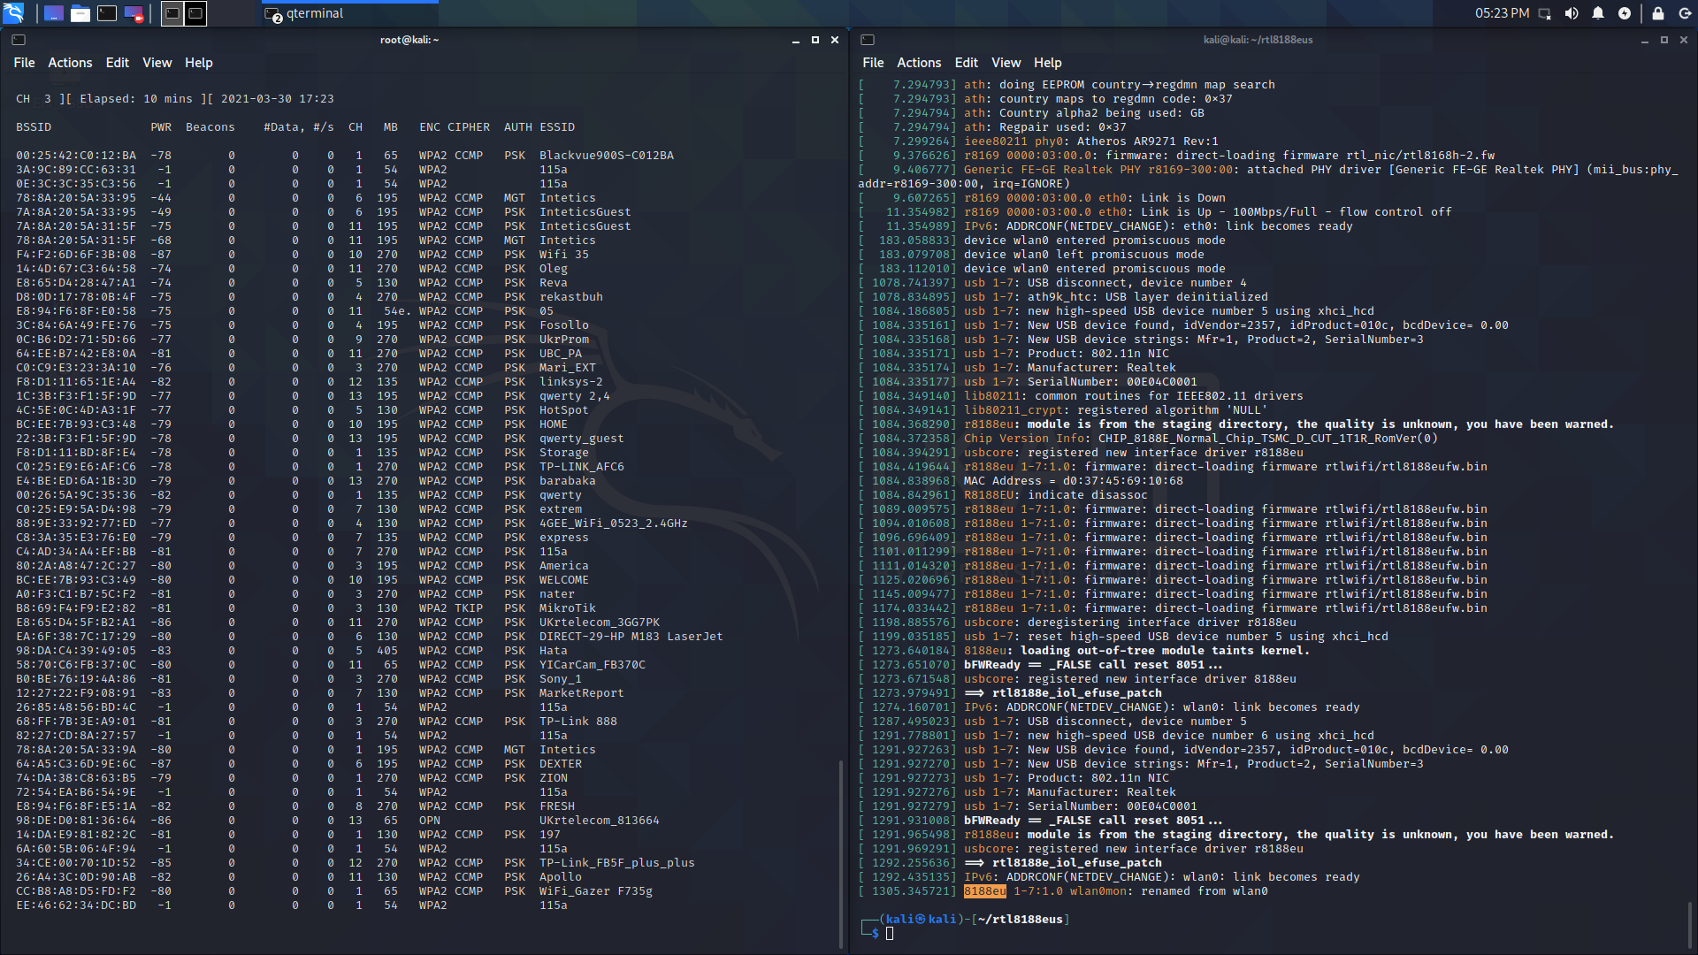The width and height of the screenshot is (1698, 955).
Task: Open Actions menu in left terminal
Action: pyautogui.click(x=70, y=63)
